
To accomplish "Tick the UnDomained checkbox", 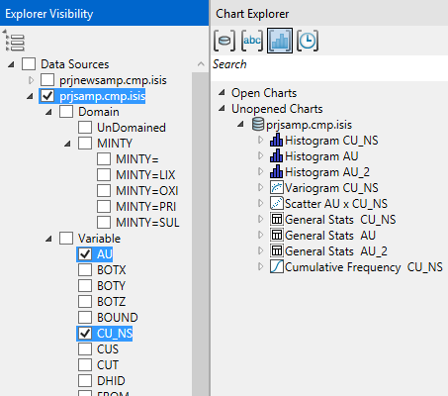I will point(85,128).
